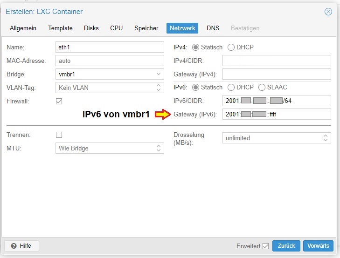Toggle the Trennen checkbox
The image size is (340, 258).
point(59,135)
